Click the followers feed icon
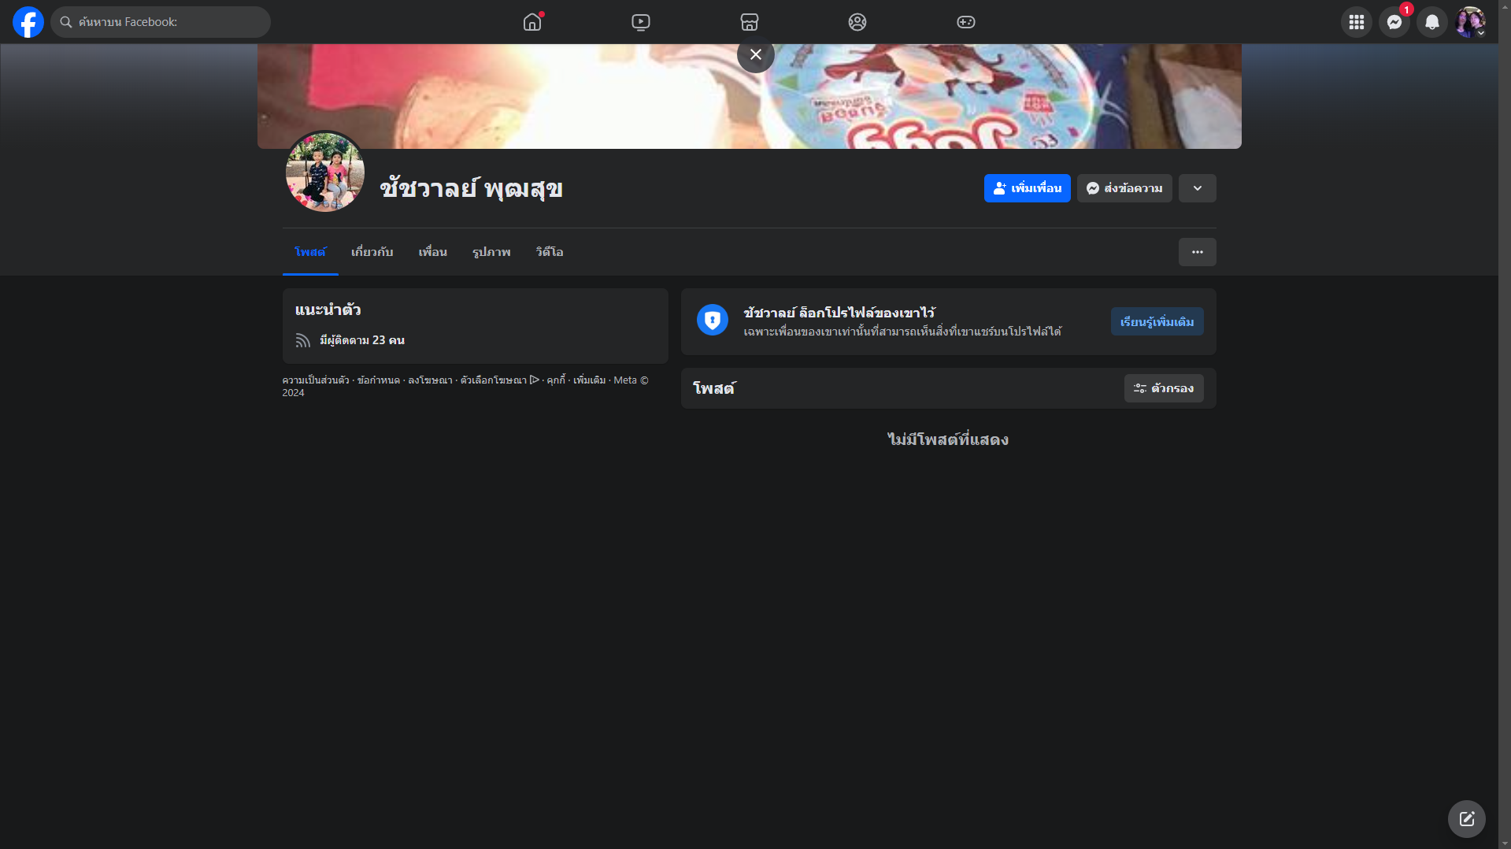The height and width of the screenshot is (849, 1511). [x=303, y=340]
